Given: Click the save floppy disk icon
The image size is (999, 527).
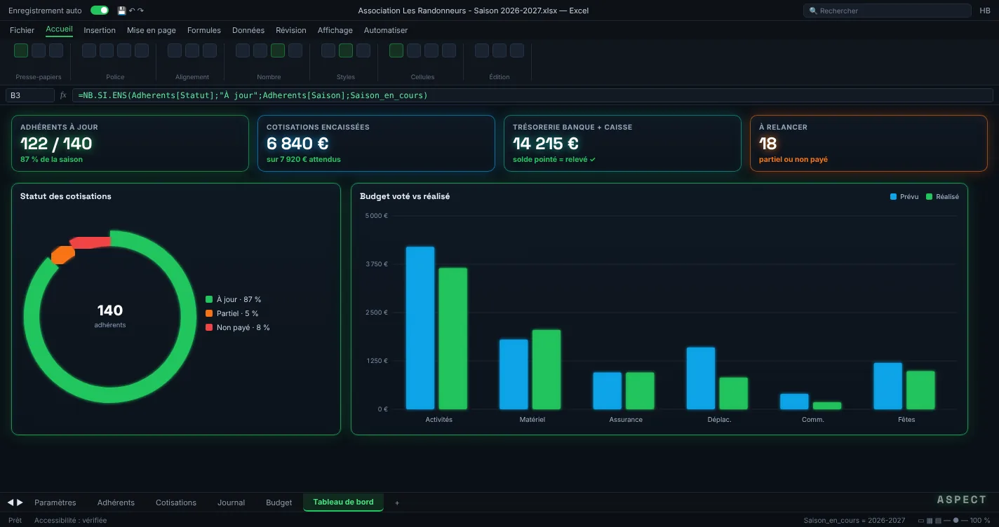Looking at the screenshot, I should [x=121, y=11].
